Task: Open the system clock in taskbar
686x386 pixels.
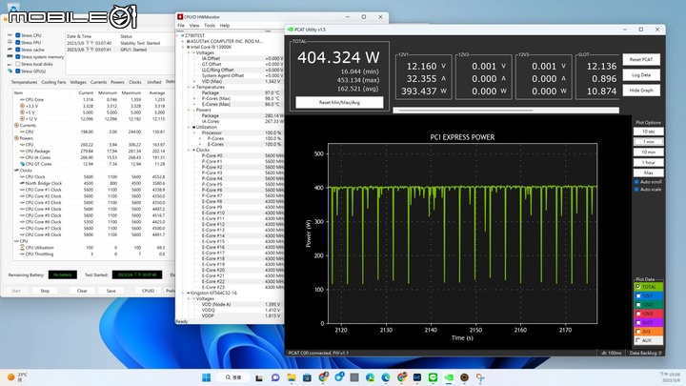Action: pos(670,377)
